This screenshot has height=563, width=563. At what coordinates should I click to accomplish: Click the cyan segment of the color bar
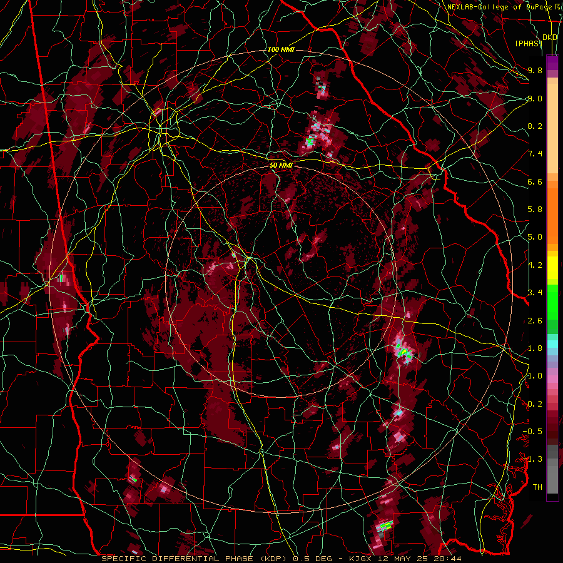(552, 343)
